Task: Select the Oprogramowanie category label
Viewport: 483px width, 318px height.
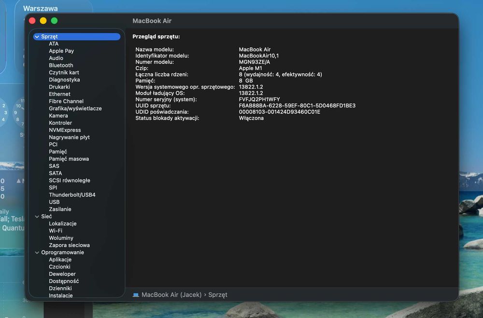Action: (x=62, y=252)
